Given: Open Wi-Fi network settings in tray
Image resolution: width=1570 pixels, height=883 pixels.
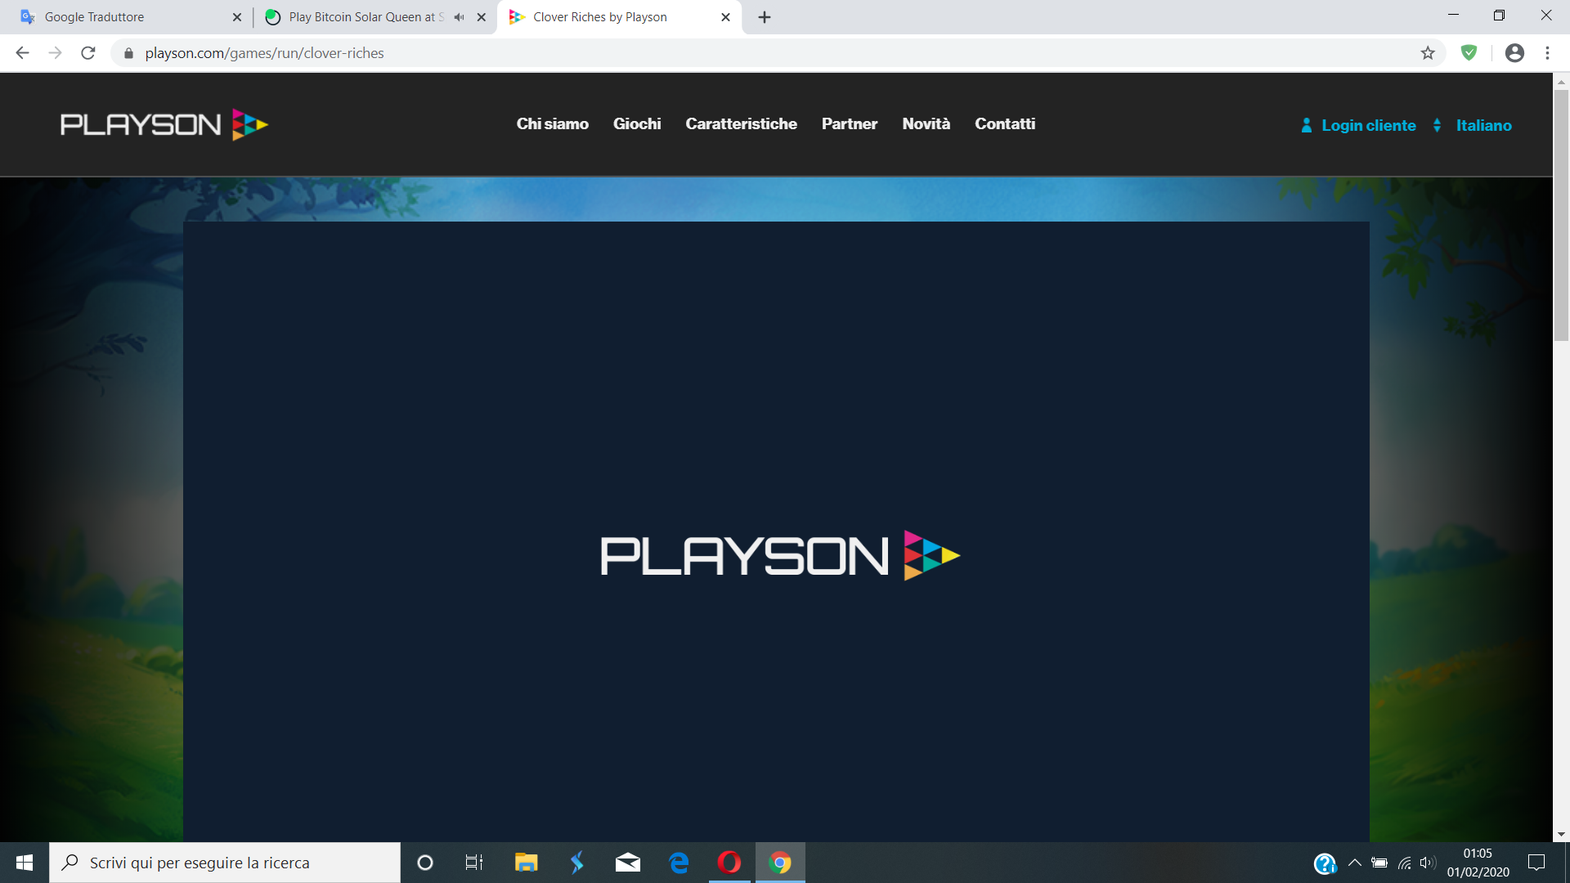Looking at the screenshot, I should (x=1405, y=863).
